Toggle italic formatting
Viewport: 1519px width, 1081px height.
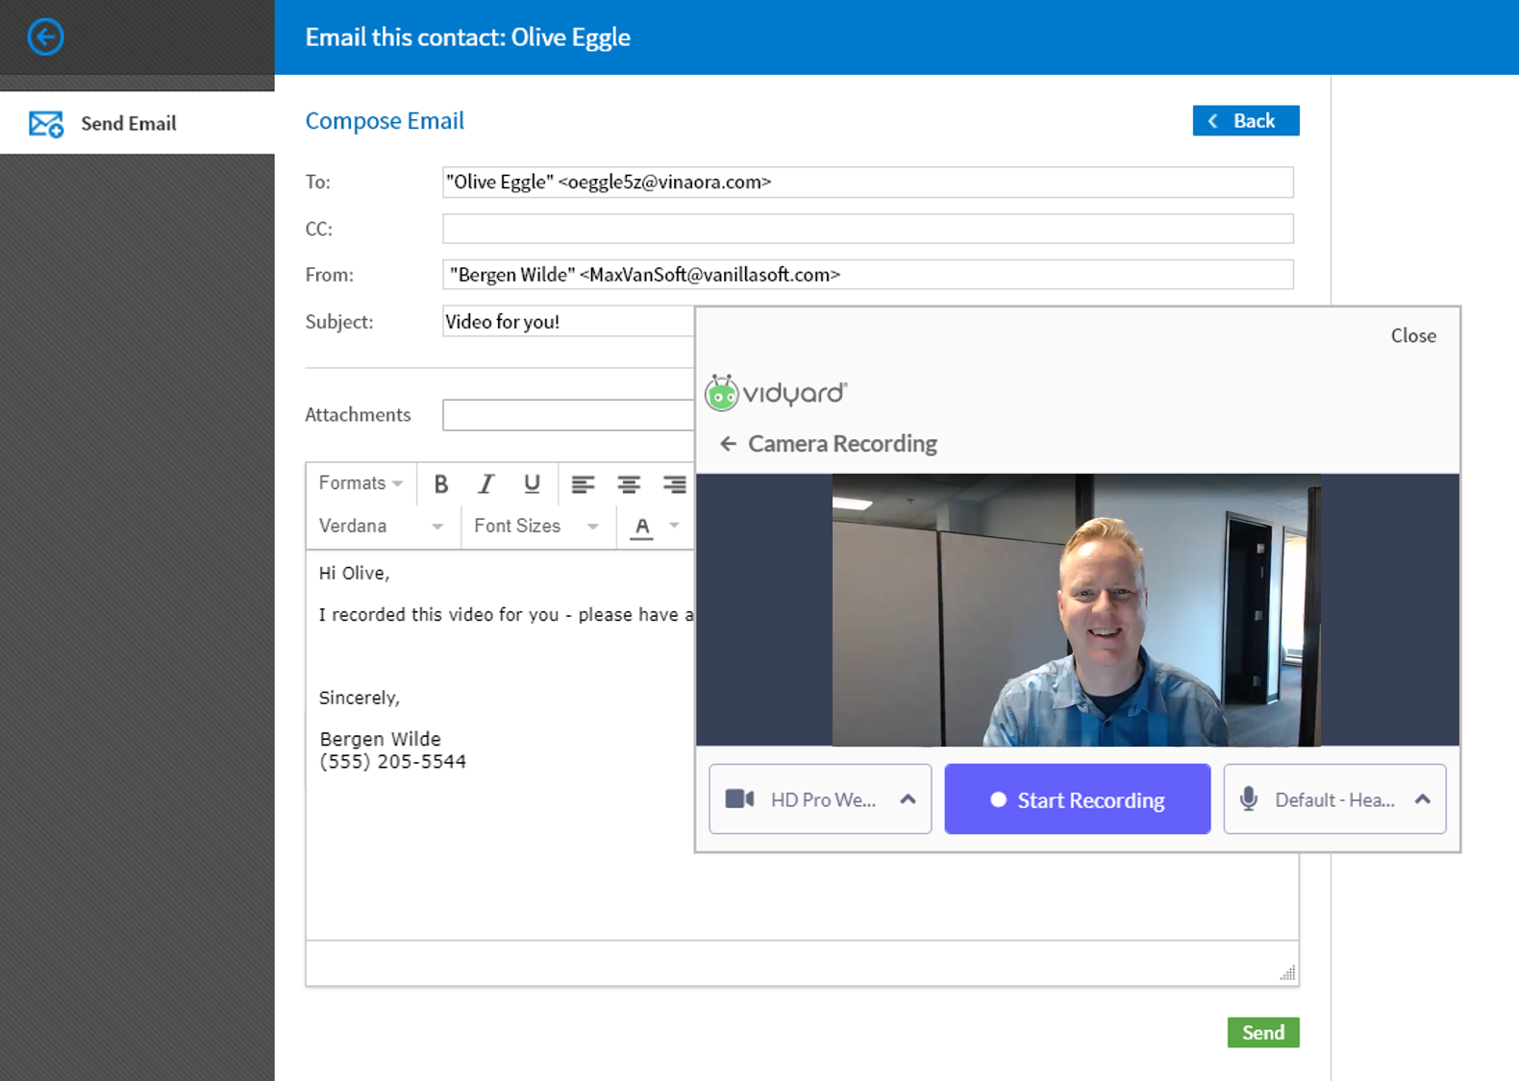click(x=486, y=484)
